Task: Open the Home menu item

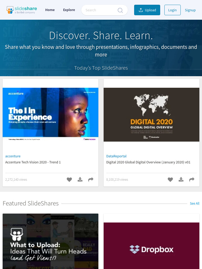Action: pyautogui.click(x=50, y=10)
